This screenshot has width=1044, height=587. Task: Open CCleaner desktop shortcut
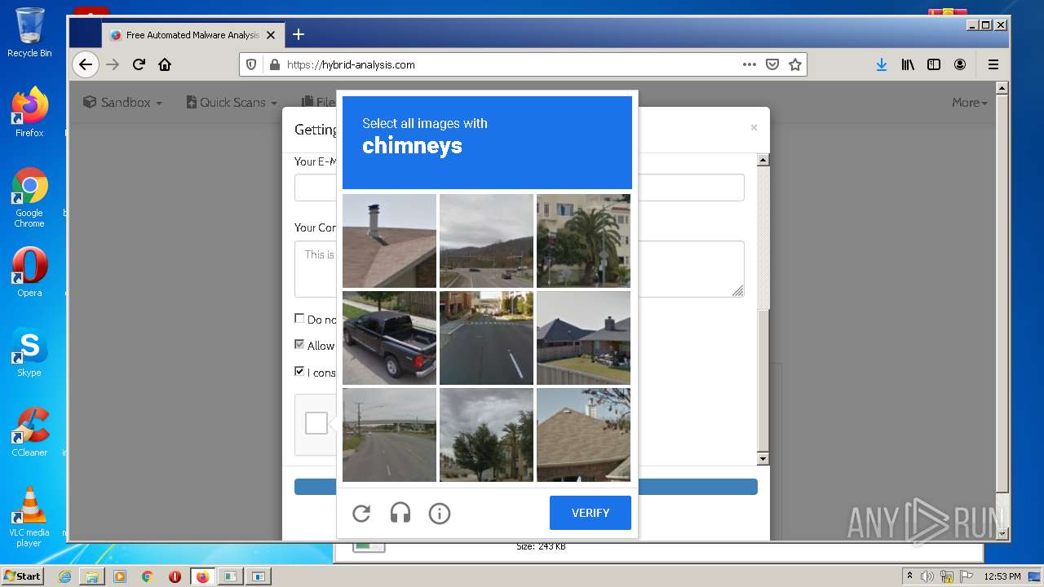(29, 432)
